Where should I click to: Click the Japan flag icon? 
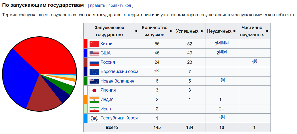94,90
